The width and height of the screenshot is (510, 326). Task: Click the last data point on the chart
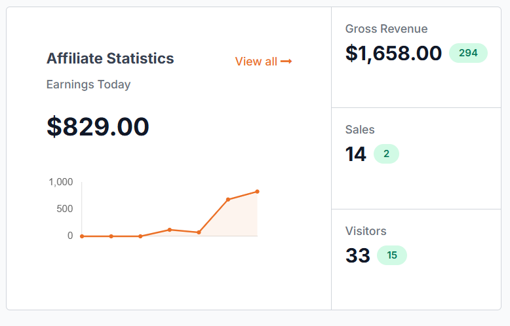[257, 192]
